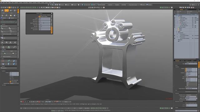The image size is (200, 112).
Task: Open the dropdown at end of render toolbar
Action: (x=67, y=102)
